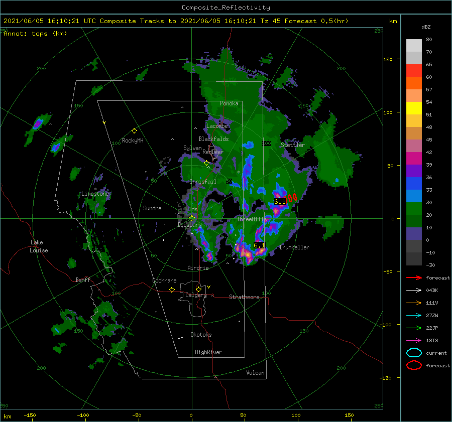Click the Limestone label

(95, 194)
